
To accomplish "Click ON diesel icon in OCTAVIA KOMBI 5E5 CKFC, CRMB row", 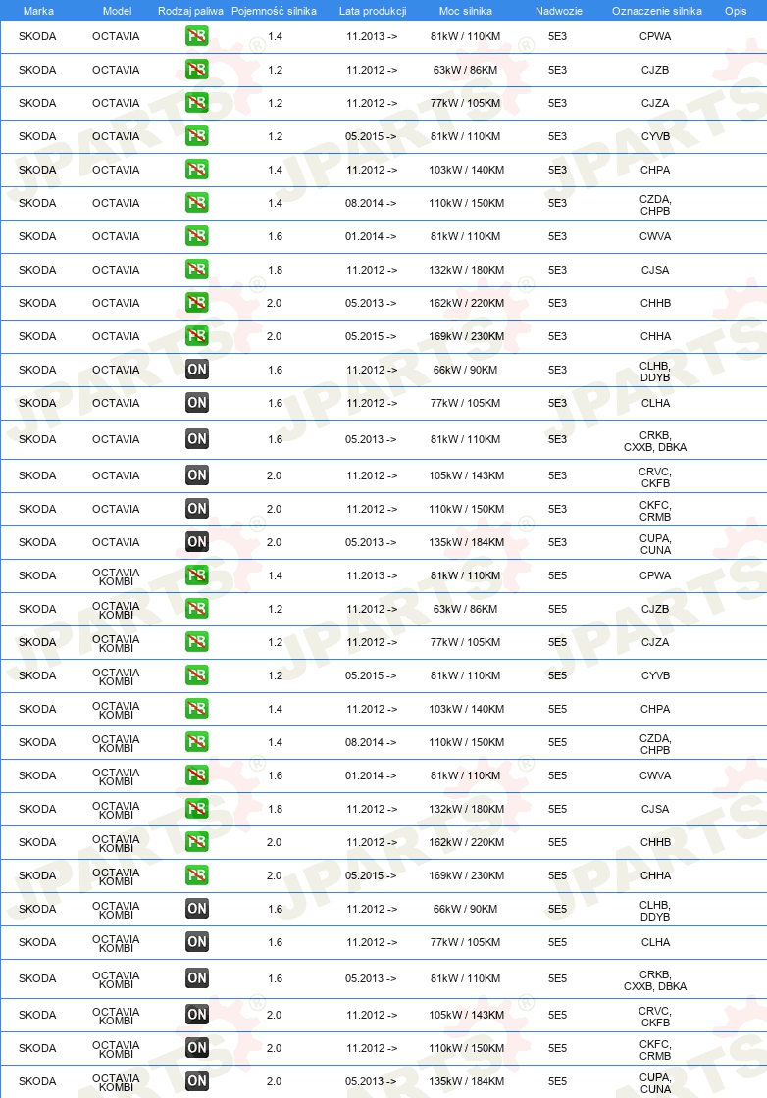I will (197, 1048).
